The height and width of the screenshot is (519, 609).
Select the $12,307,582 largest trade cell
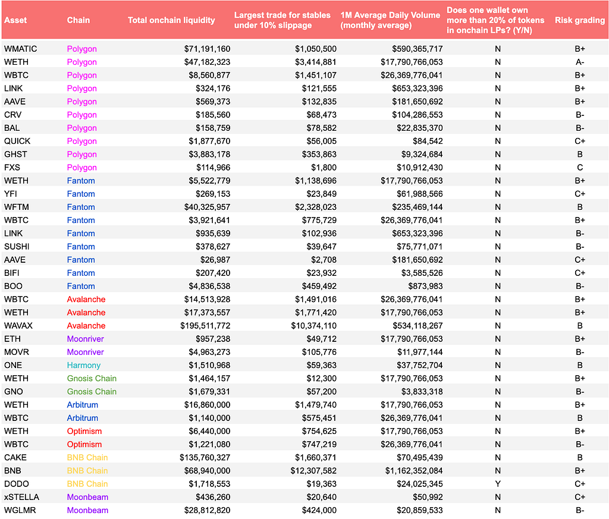tap(313, 471)
